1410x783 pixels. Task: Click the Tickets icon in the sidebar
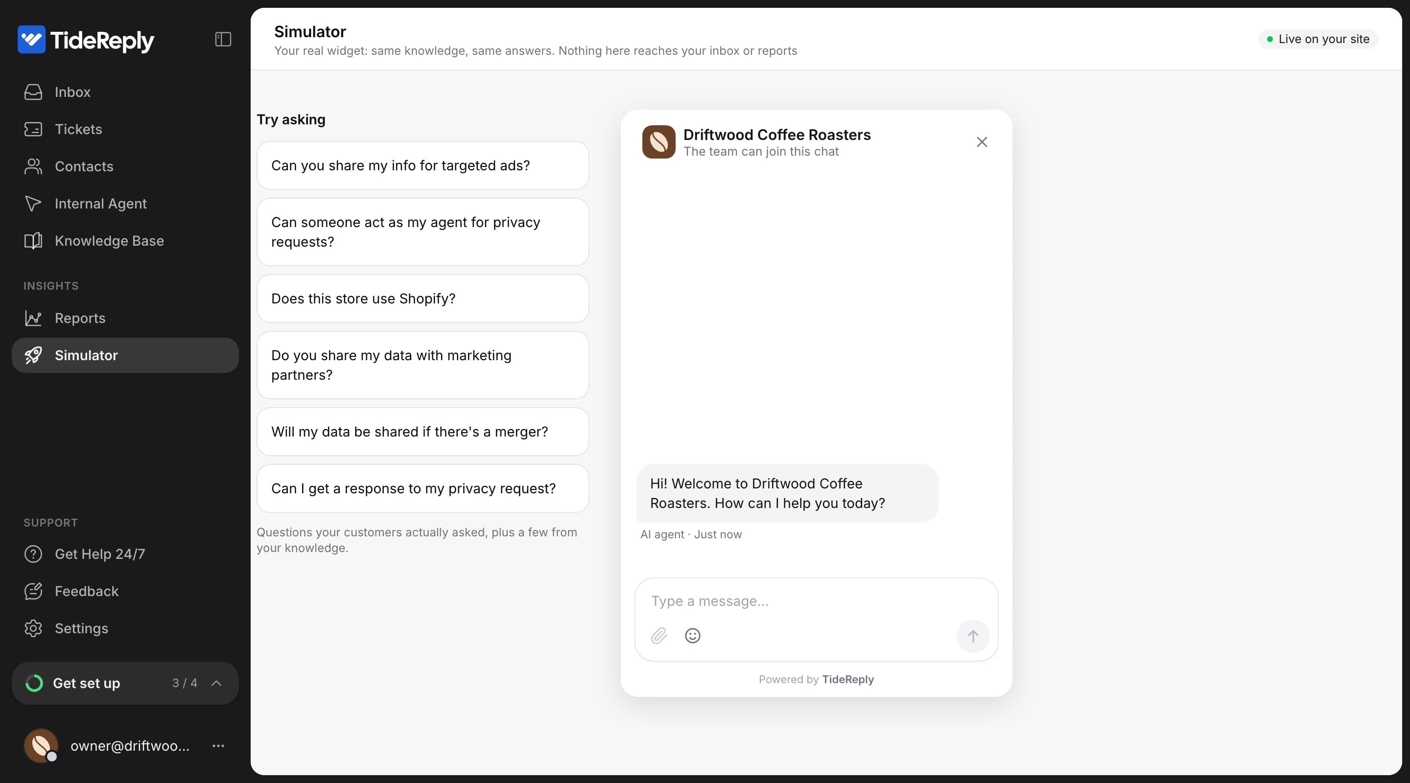(x=33, y=129)
